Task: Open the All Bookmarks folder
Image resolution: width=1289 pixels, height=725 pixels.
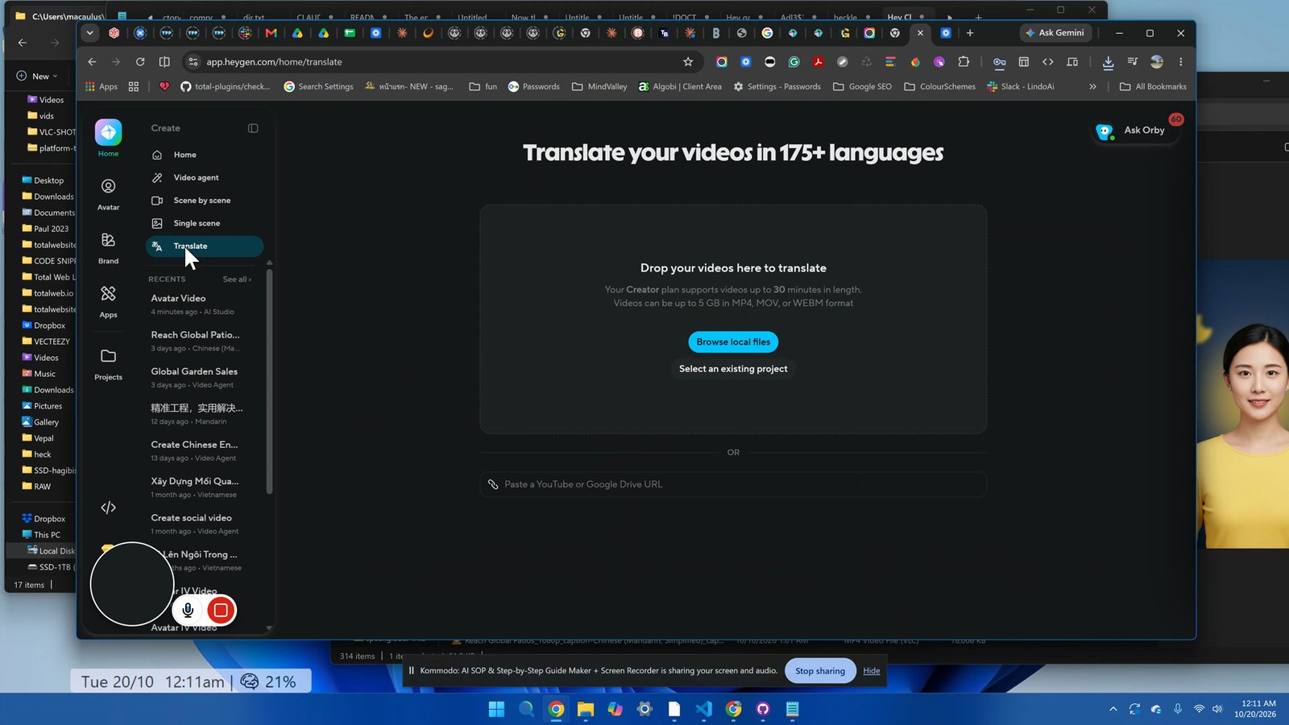Action: click(x=1153, y=87)
